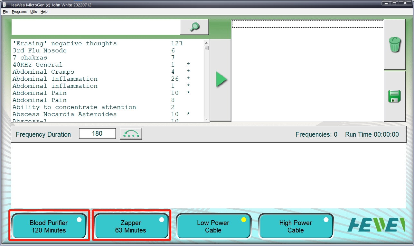Click the Frequency Duration value field
This screenshot has width=414, height=246.
pyautogui.click(x=97, y=134)
